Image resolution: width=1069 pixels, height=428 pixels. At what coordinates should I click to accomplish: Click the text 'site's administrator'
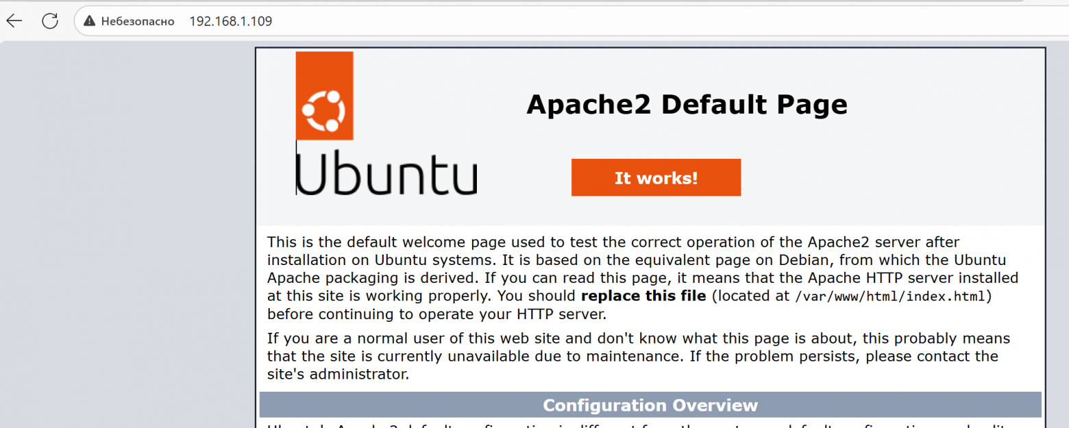338,375
